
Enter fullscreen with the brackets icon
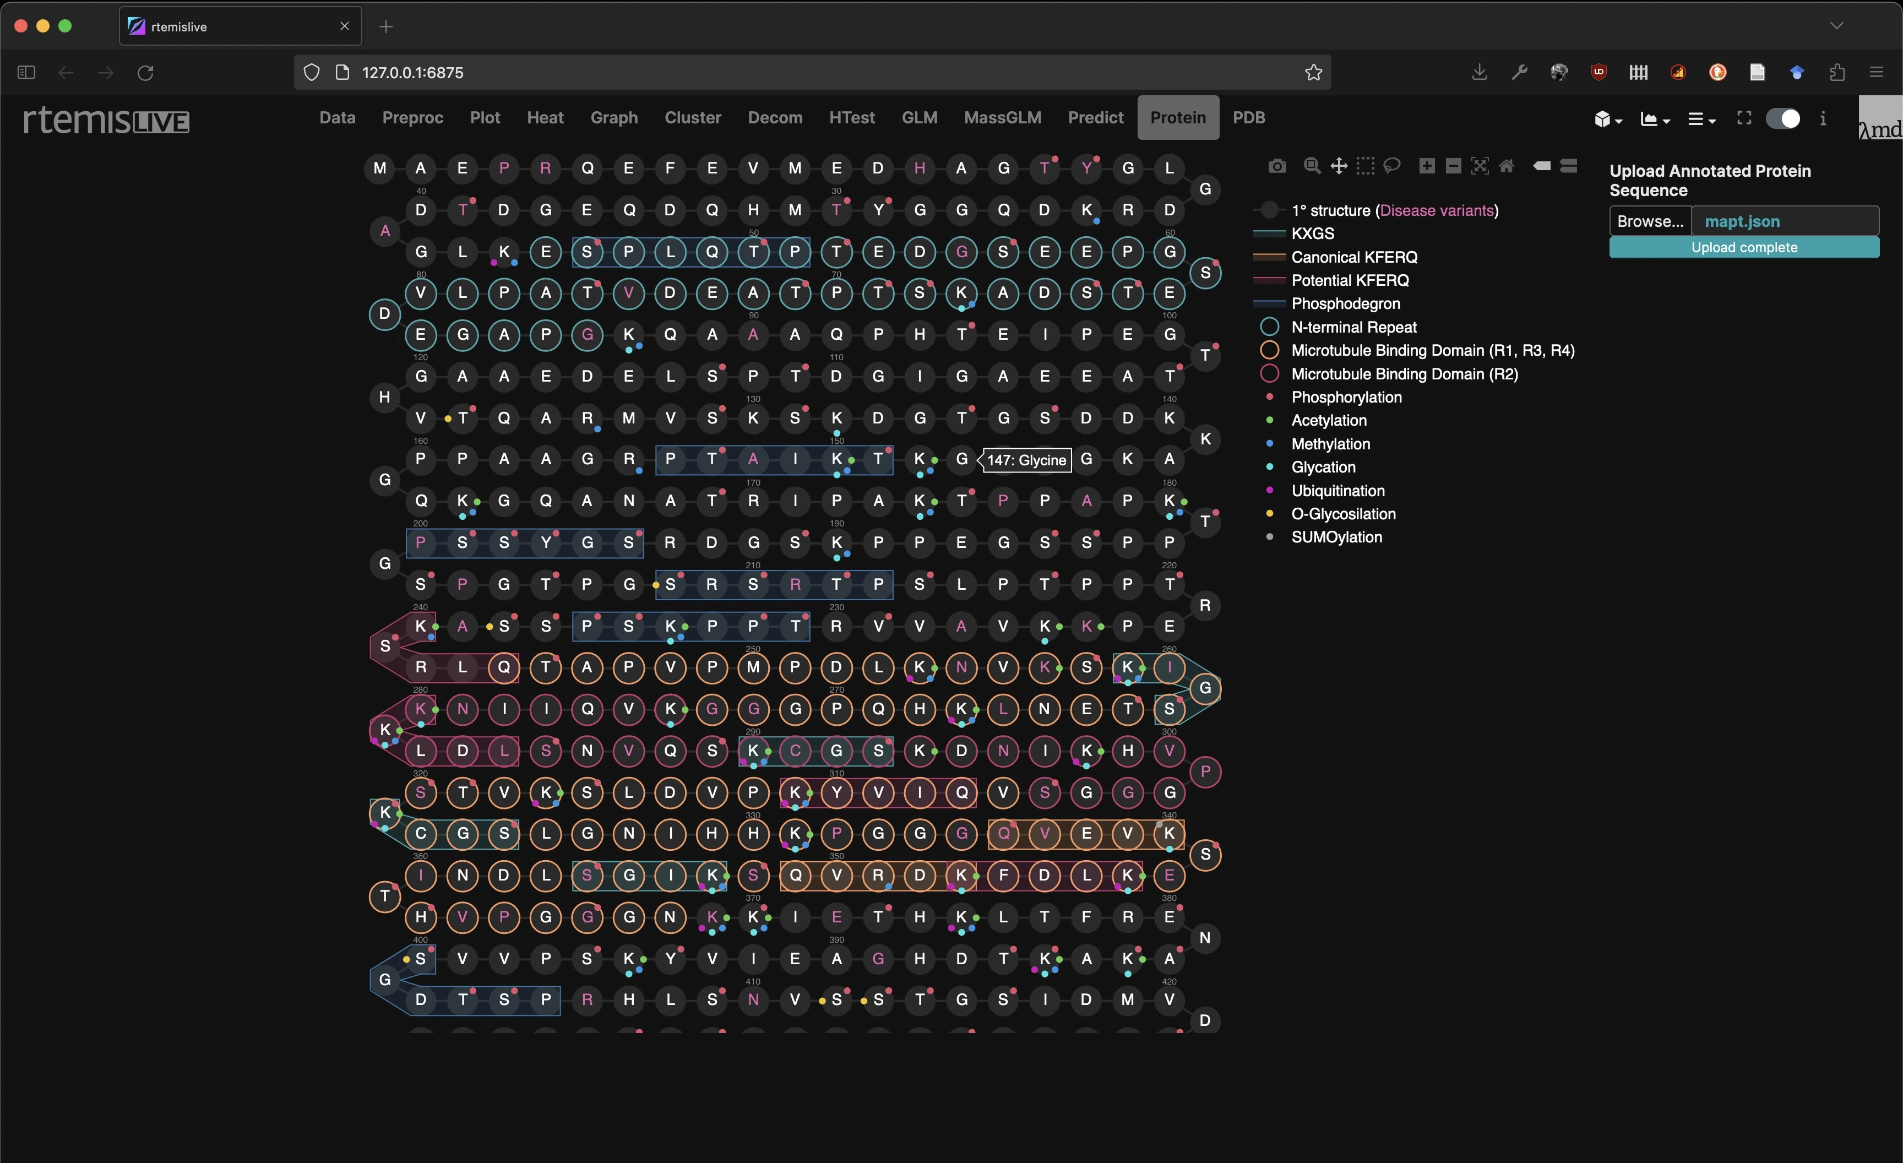(x=1744, y=118)
